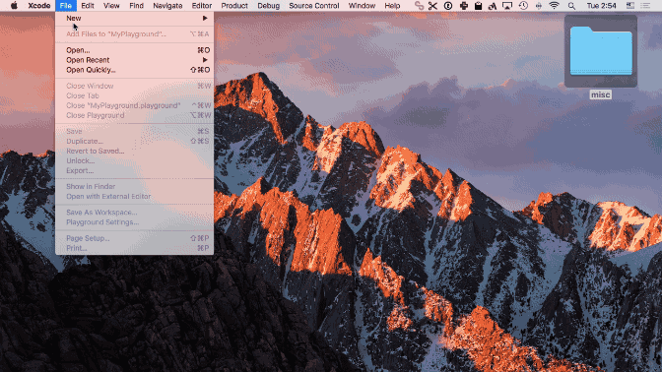Click the Export... menu item
Screen dimensions: 662x372
tap(134, 171)
